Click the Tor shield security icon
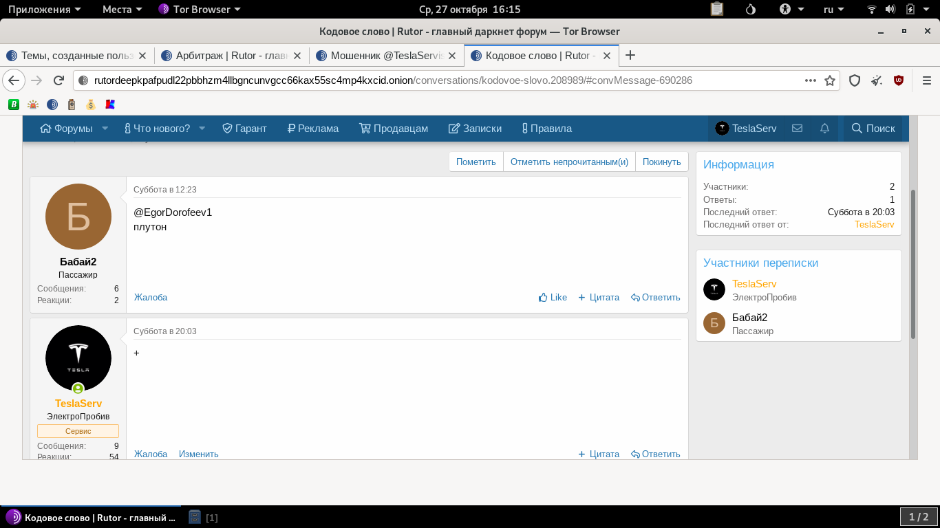The image size is (940, 528). (x=855, y=80)
